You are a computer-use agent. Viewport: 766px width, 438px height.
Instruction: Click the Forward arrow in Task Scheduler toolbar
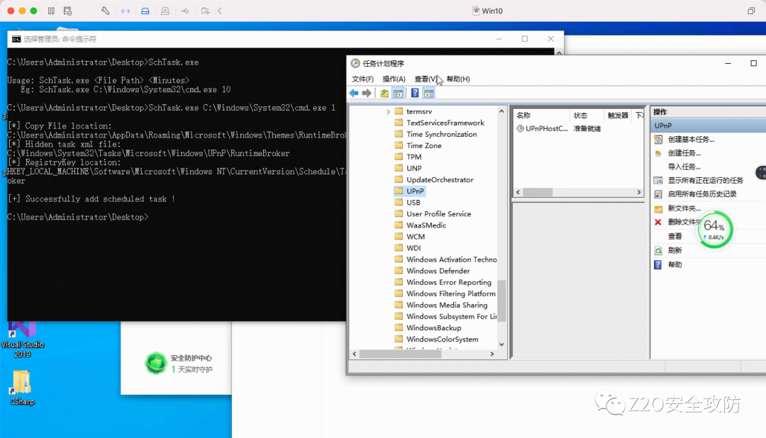[x=367, y=94]
